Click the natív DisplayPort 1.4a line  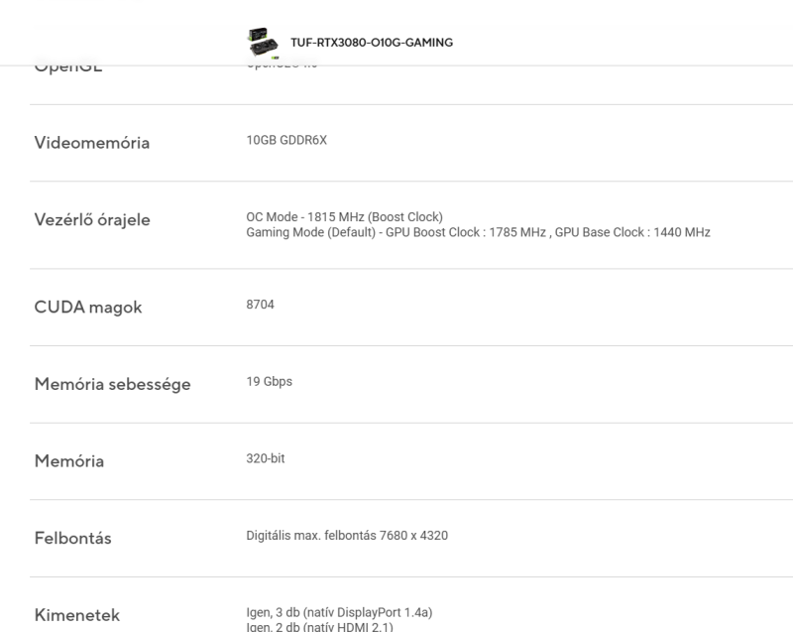pyautogui.click(x=339, y=613)
